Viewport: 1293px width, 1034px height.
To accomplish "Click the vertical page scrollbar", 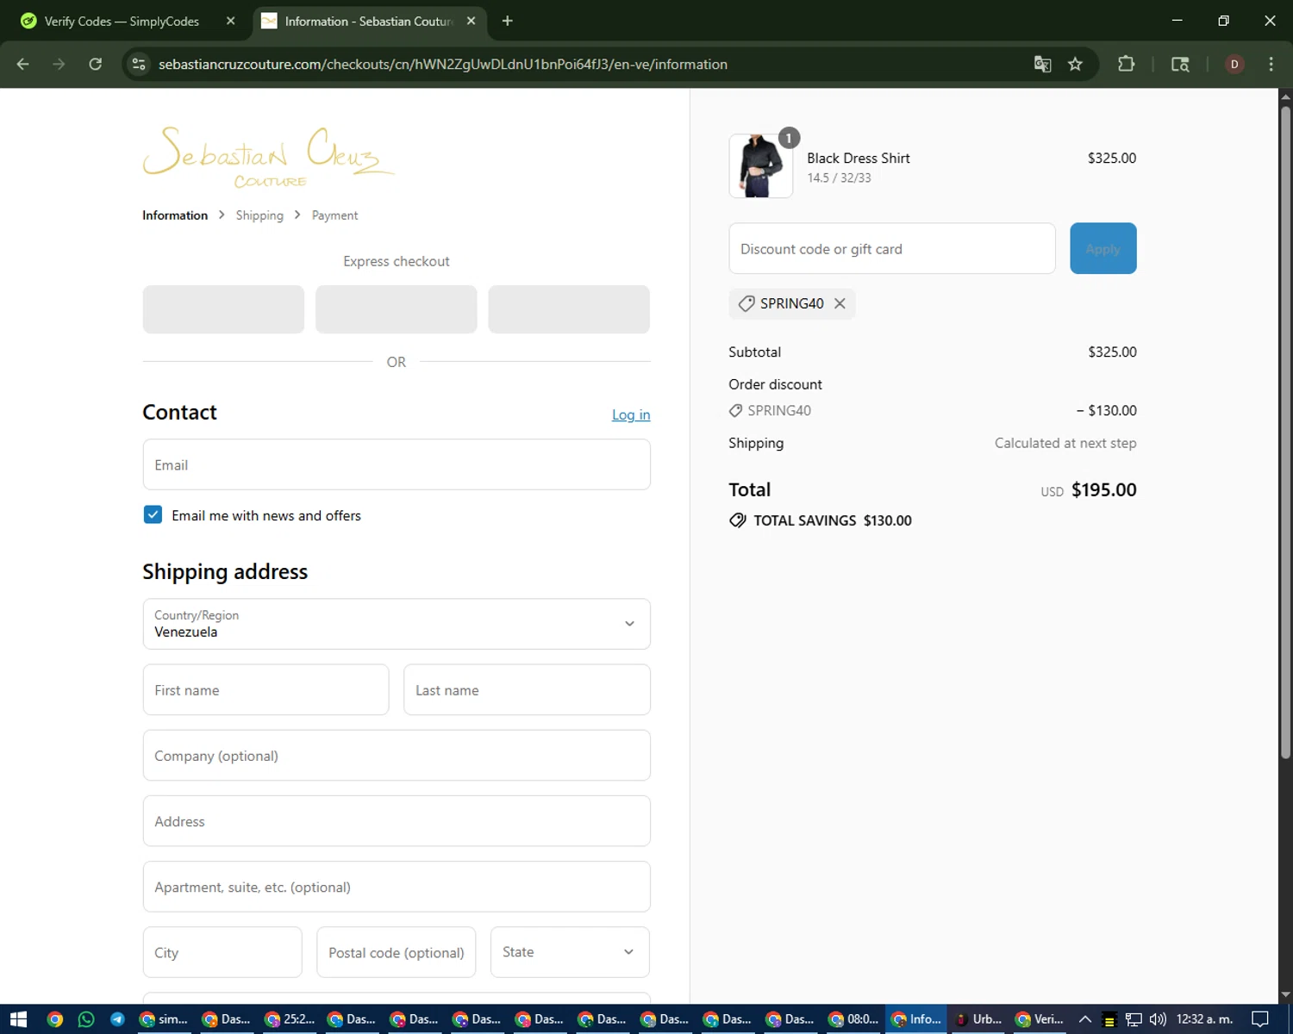I will tap(1285, 431).
